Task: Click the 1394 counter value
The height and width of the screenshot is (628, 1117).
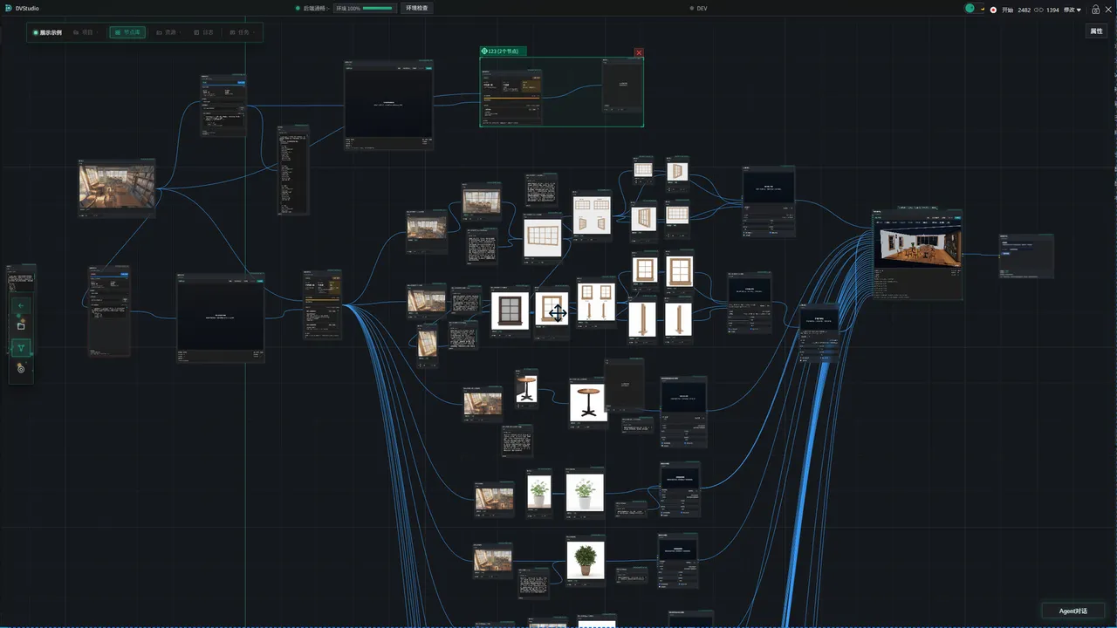Action: (1052, 10)
